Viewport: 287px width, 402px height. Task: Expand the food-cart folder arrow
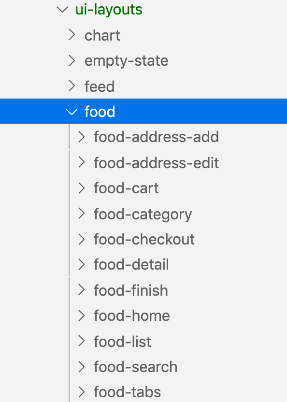(x=81, y=188)
